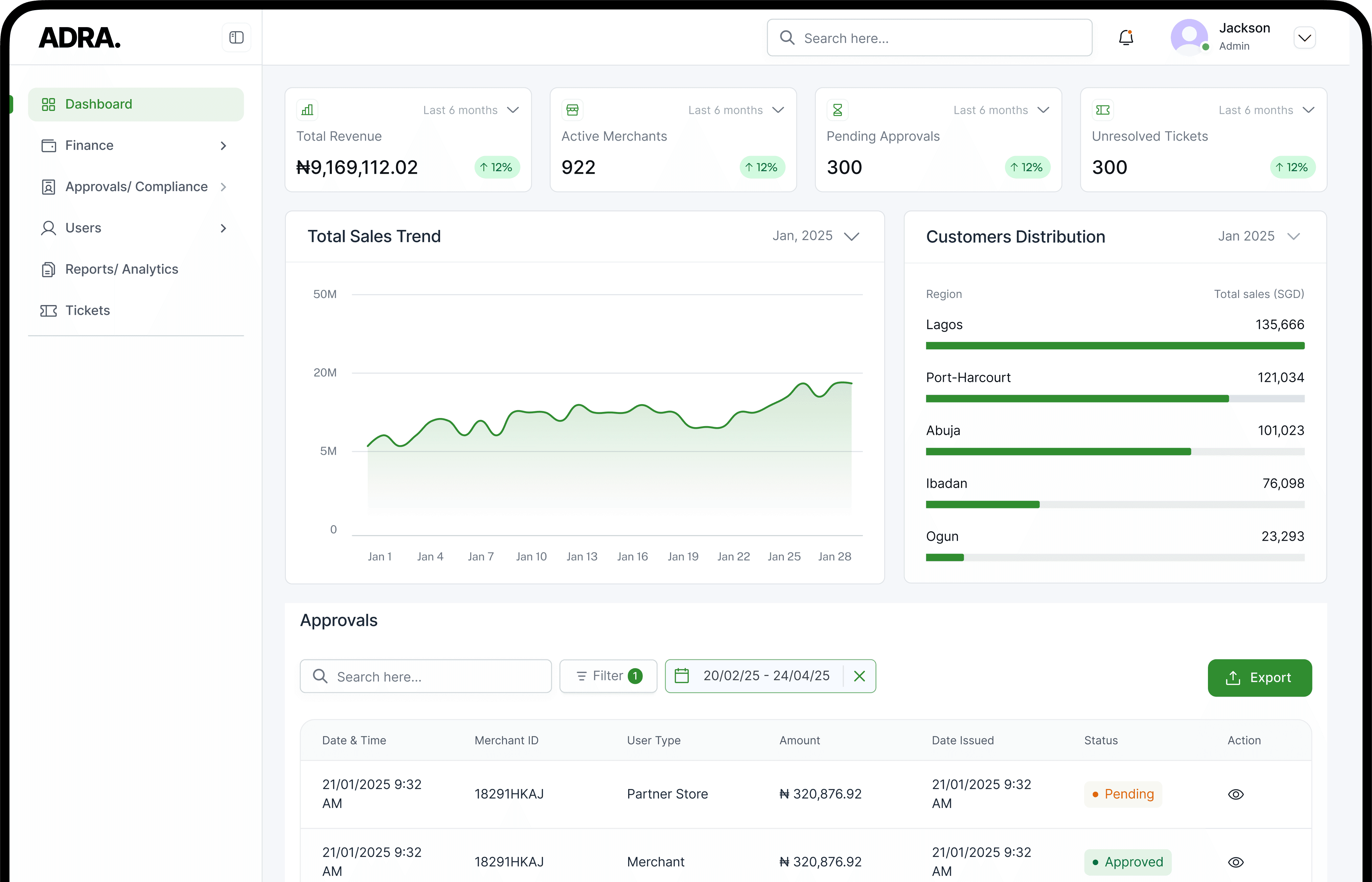This screenshot has width=1372, height=882.
Task: Click the Approvals/Compliance badge icon
Action: (49, 187)
